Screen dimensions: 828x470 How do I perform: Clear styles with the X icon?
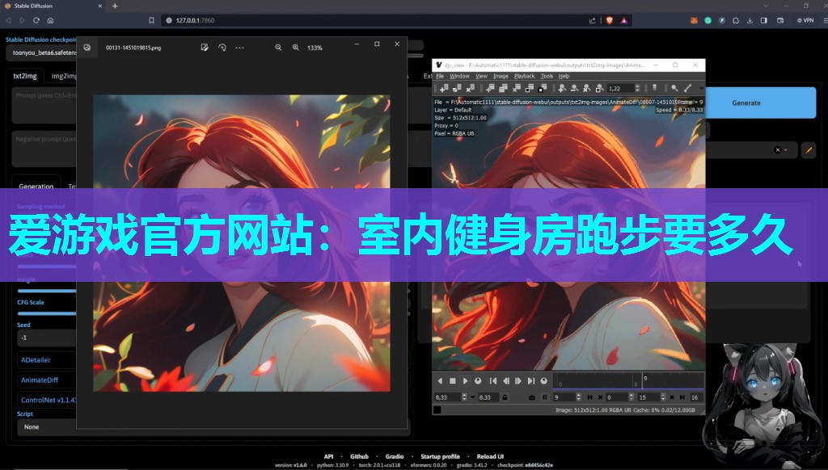pyautogui.click(x=777, y=150)
